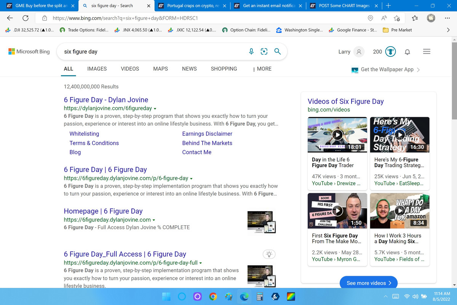Add this page to favorites
The height and width of the screenshot is (305, 457).
[397, 18]
